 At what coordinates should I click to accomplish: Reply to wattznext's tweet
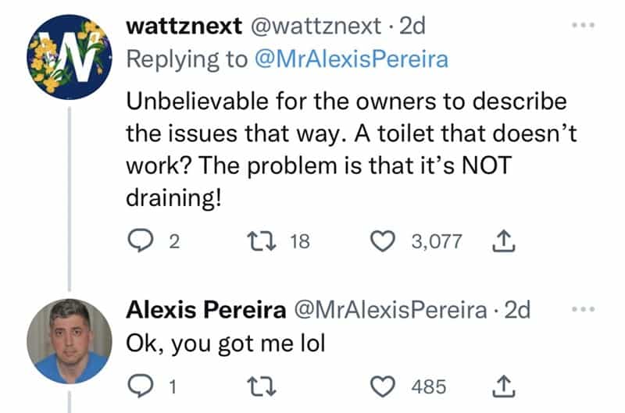point(141,242)
